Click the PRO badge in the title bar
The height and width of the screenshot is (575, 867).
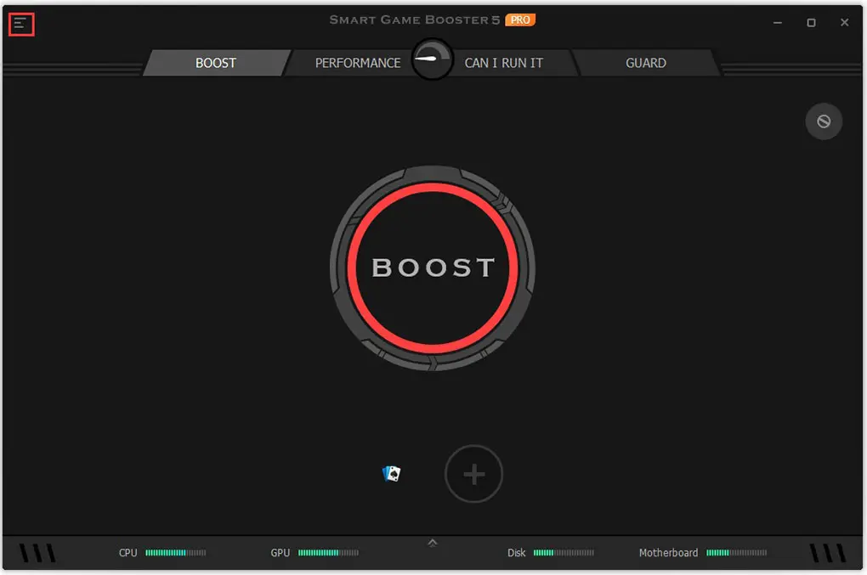pos(522,19)
